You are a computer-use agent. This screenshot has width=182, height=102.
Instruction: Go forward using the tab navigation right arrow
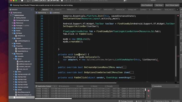[x=40, y=10]
